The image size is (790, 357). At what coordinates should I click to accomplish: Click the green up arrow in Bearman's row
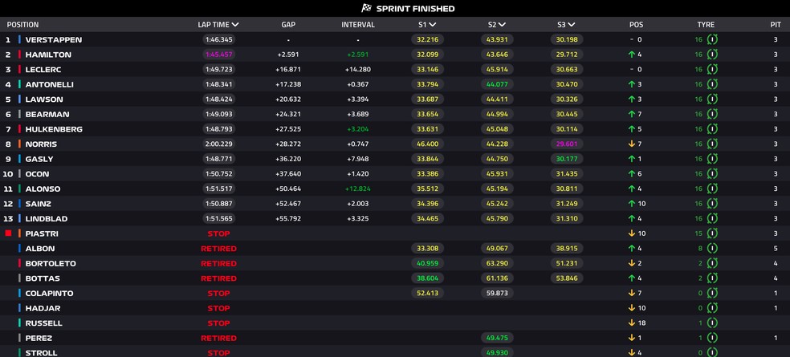pos(631,114)
